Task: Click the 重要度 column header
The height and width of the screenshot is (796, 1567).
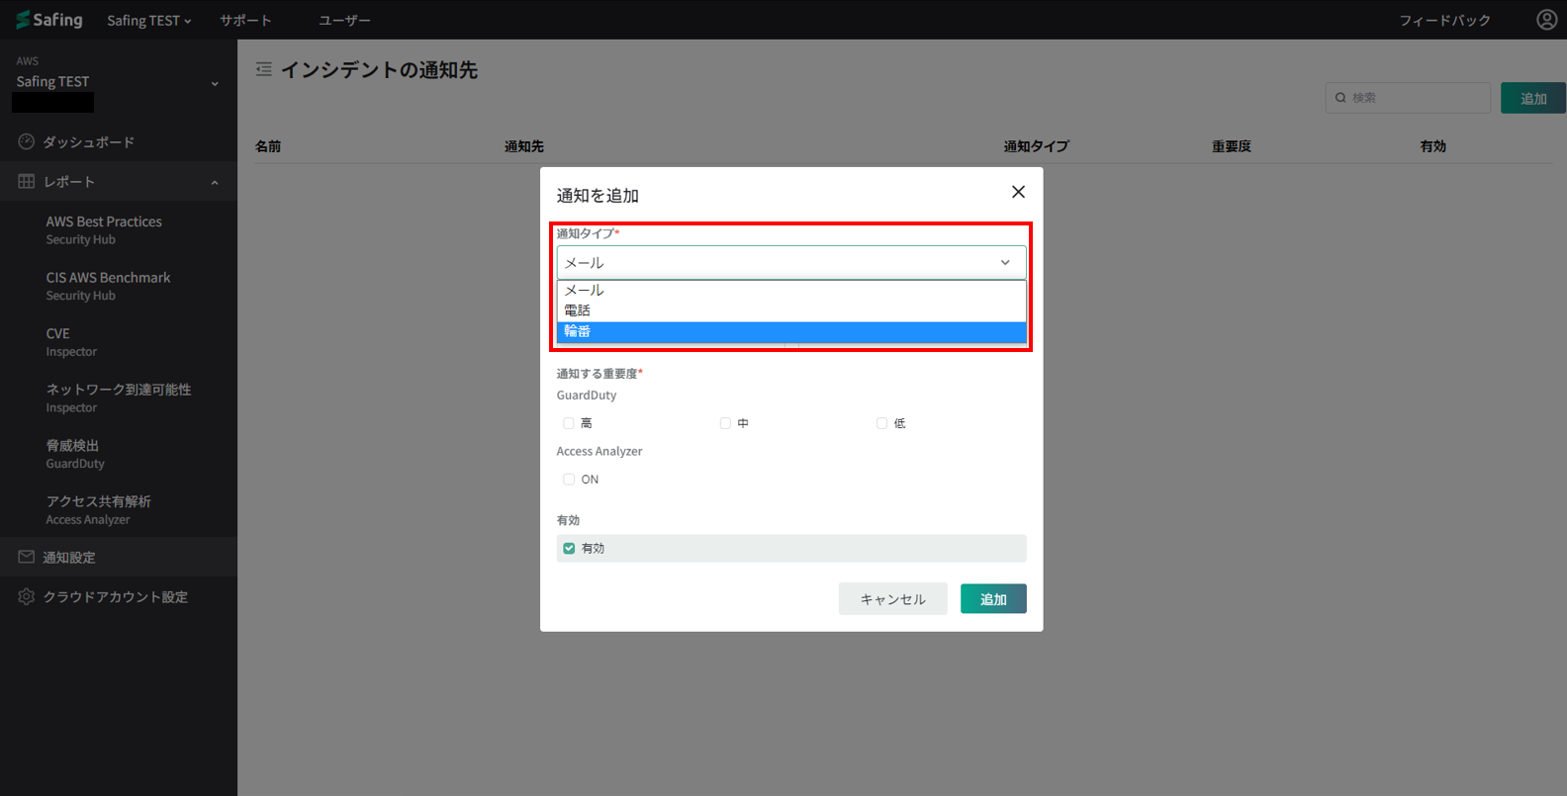Action: [1232, 146]
